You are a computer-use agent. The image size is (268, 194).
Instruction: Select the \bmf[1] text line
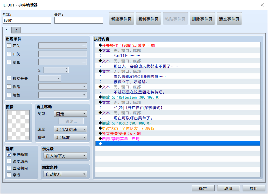coord(178,56)
